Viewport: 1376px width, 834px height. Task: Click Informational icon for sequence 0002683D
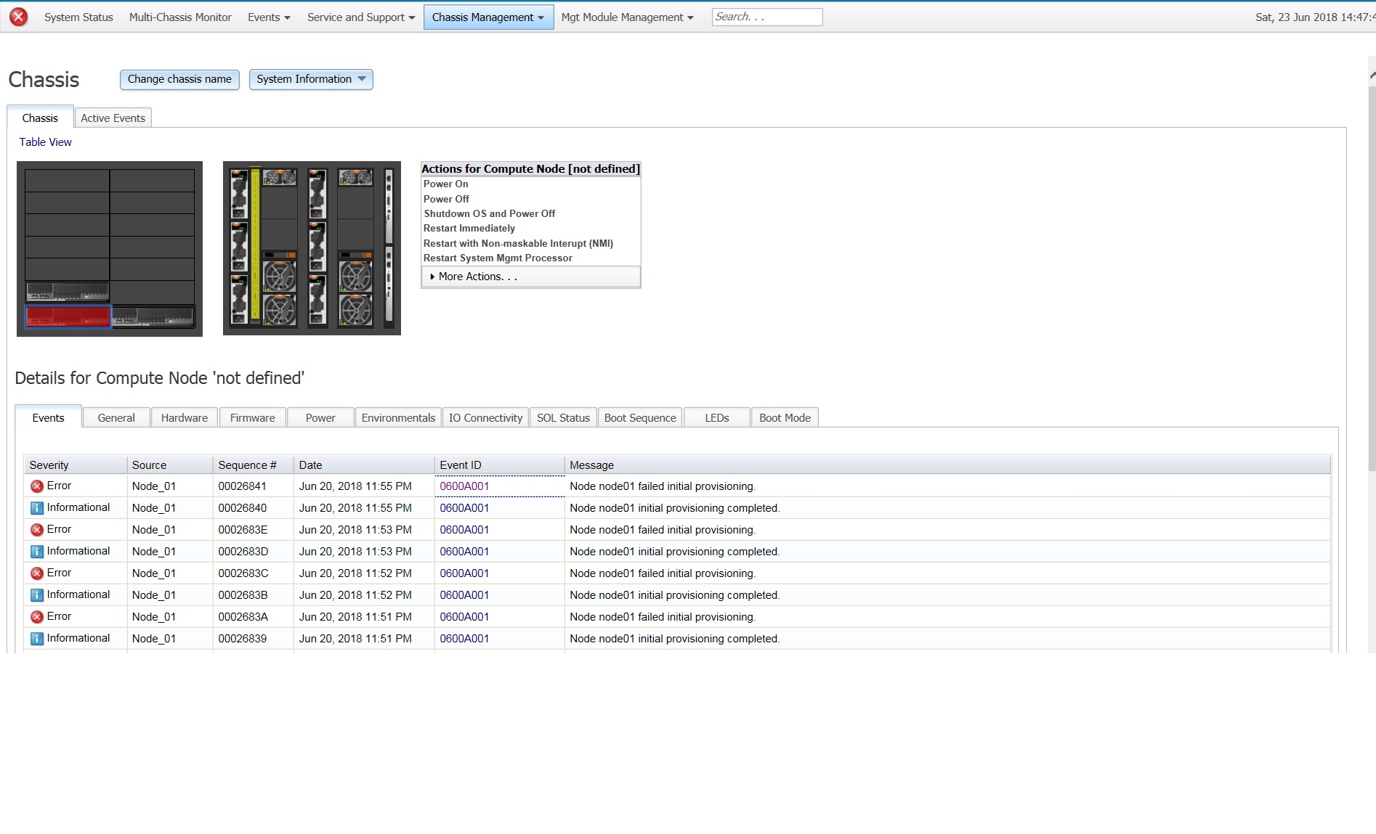(x=36, y=552)
